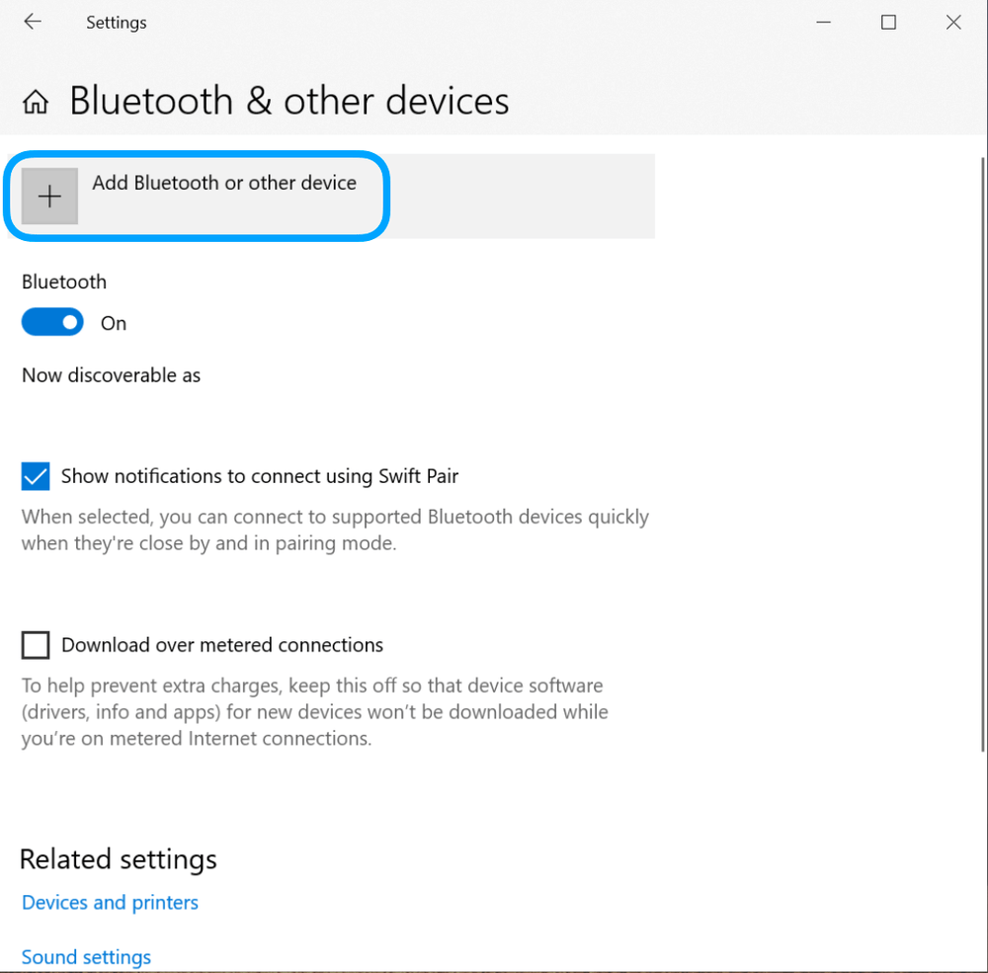Select the "Add Bluetooth or other device" label
This screenshot has height=973, width=988.
[224, 183]
